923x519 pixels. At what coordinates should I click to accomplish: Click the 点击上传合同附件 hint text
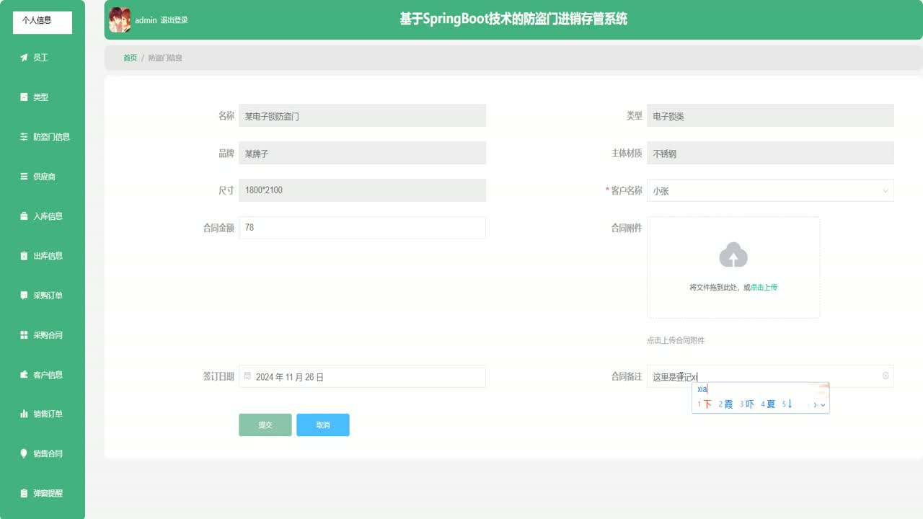676,340
